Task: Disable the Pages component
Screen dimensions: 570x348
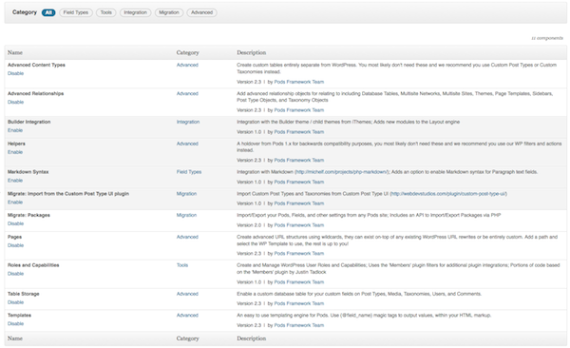Action: pos(15,245)
